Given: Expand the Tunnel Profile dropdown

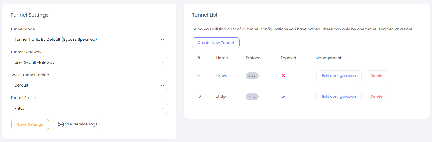Looking at the screenshot, I should click(x=89, y=109).
